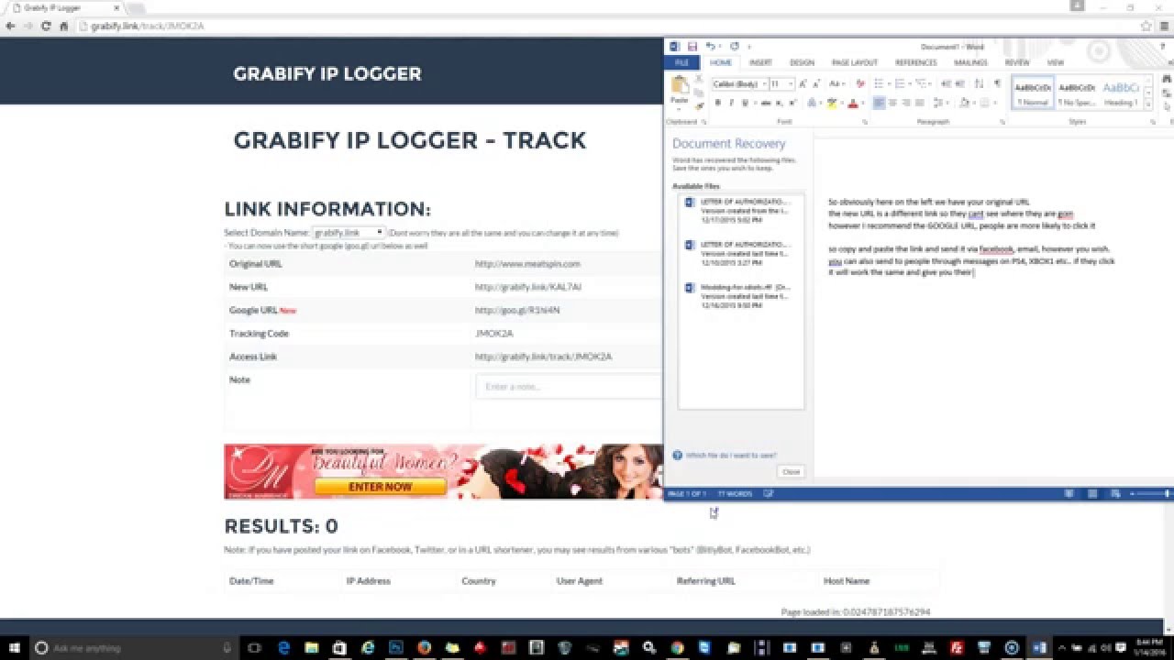Select the Justify alignment button

[x=919, y=103]
